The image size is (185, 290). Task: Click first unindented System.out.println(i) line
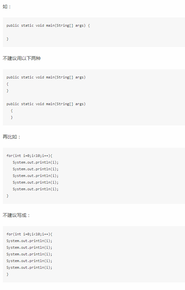29,241
